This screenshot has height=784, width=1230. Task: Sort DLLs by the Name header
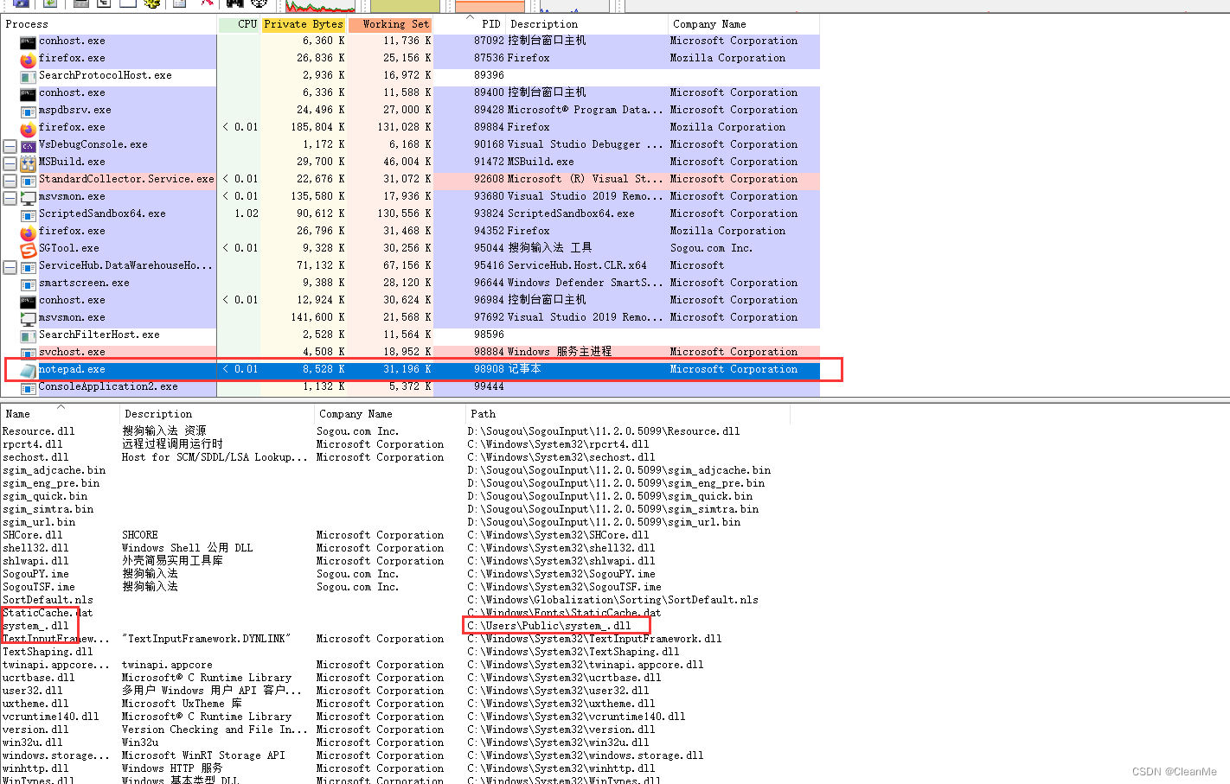(x=60, y=414)
